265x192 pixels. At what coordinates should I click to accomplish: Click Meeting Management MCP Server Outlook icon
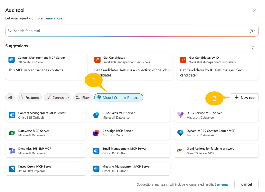click(96, 169)
